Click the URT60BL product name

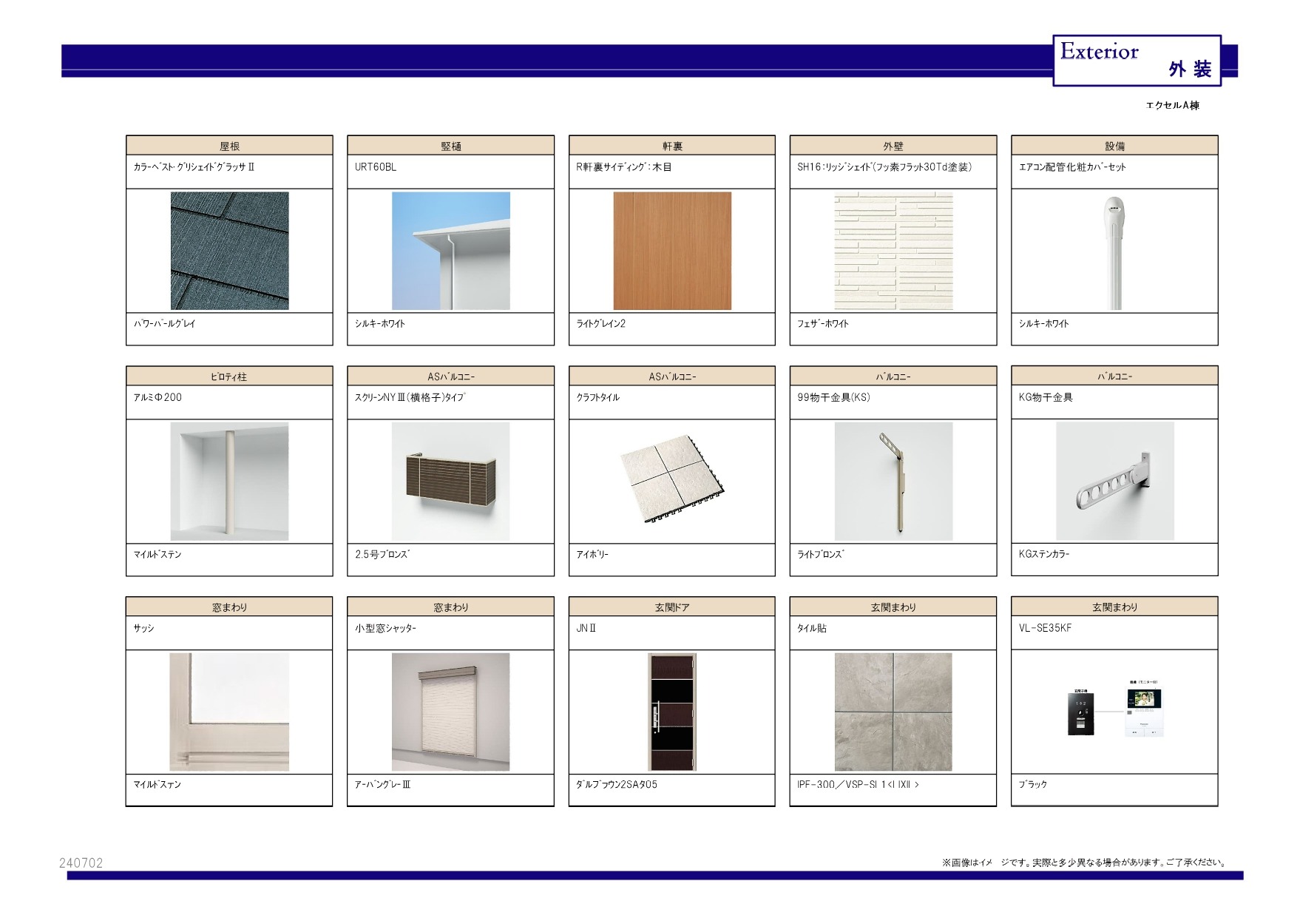[x=376, y=167]
